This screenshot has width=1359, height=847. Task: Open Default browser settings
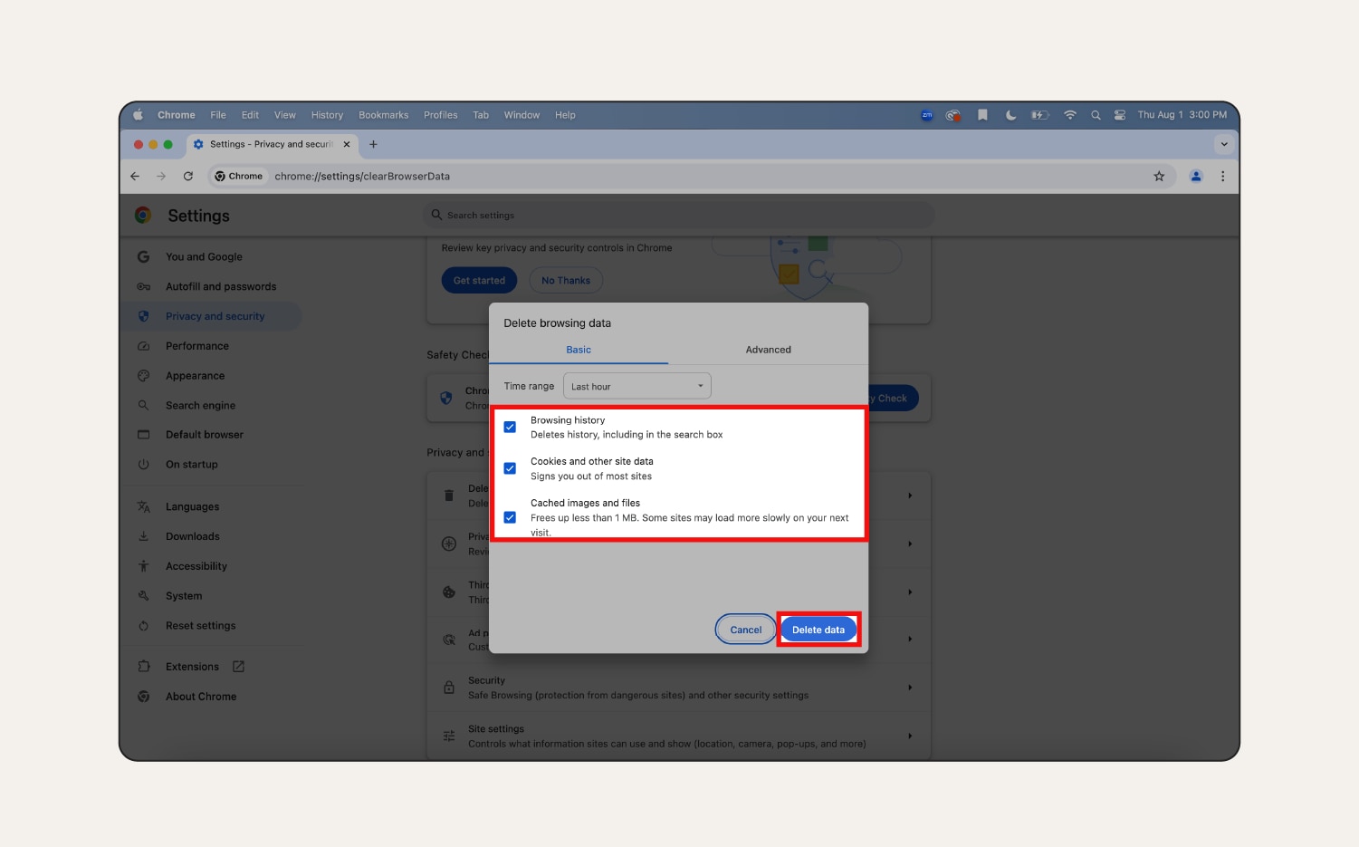click(x=205, y=435)
